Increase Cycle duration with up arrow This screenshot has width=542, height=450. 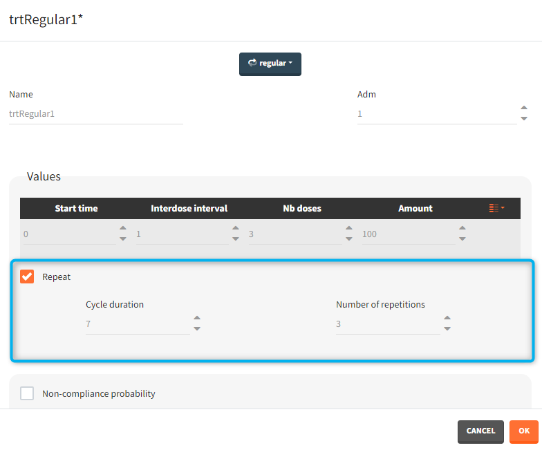point(197,319)
